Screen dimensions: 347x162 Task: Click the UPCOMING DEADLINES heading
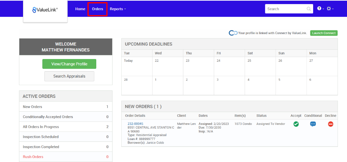click(x=148, y=44)
